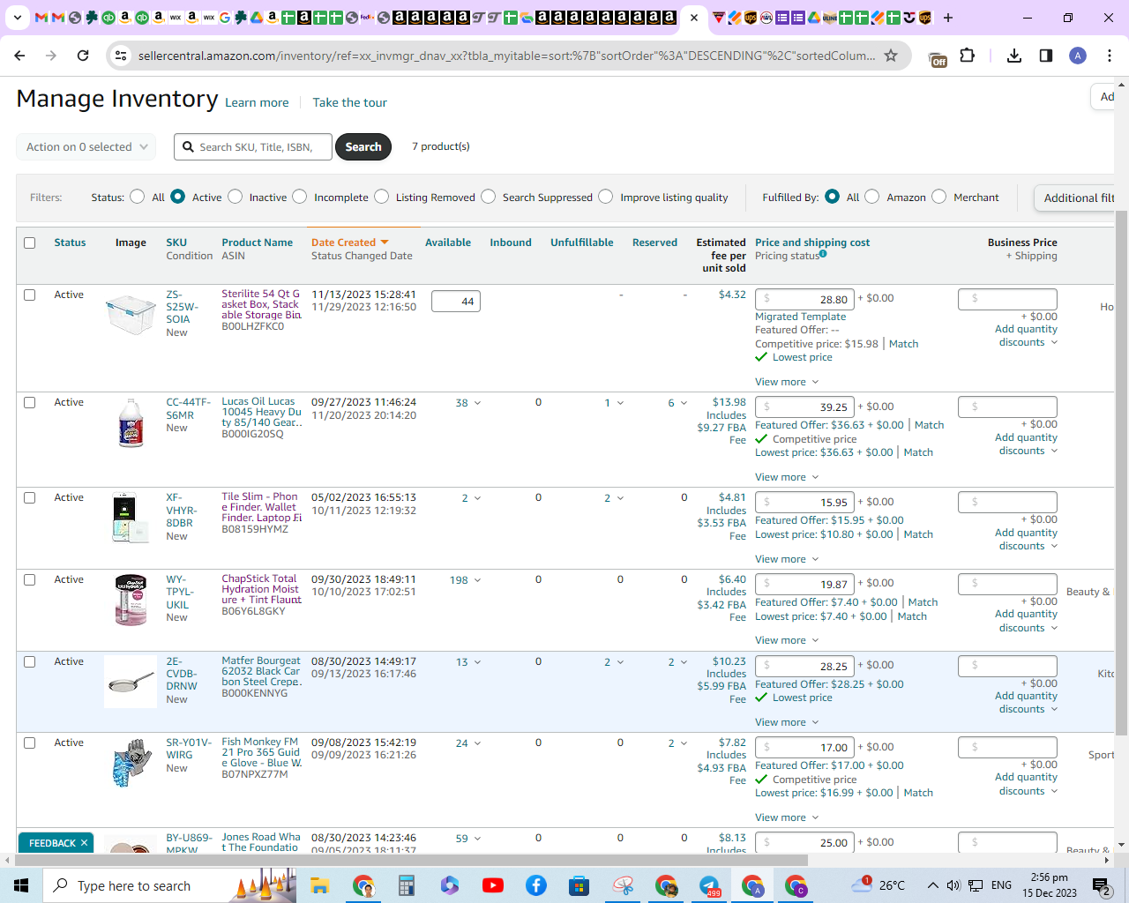This screenshot has width=1129, height=903.
Task: Sort by the Status column header
Action: [70, 243]
